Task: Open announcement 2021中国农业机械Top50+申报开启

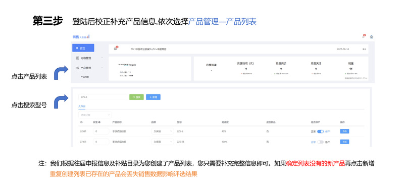Action: coord(148,49)
